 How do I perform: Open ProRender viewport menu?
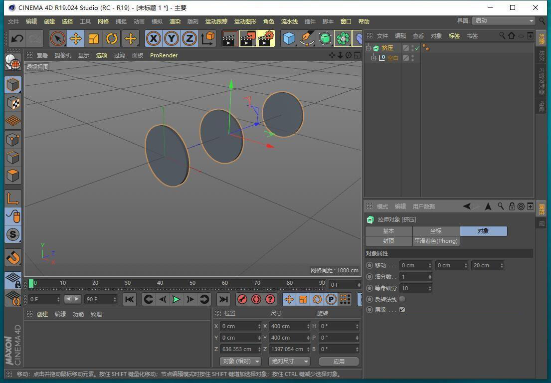coord(164,55)
